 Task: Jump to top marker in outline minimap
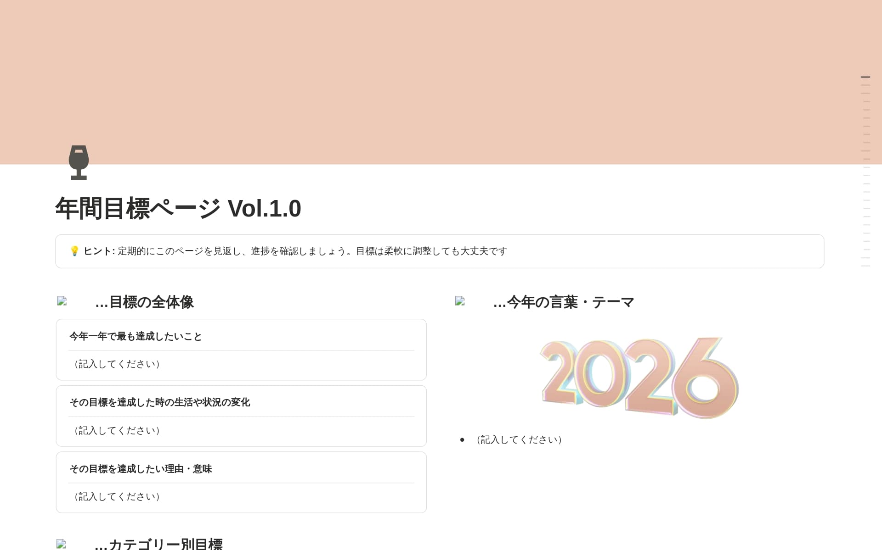(865, 77)
